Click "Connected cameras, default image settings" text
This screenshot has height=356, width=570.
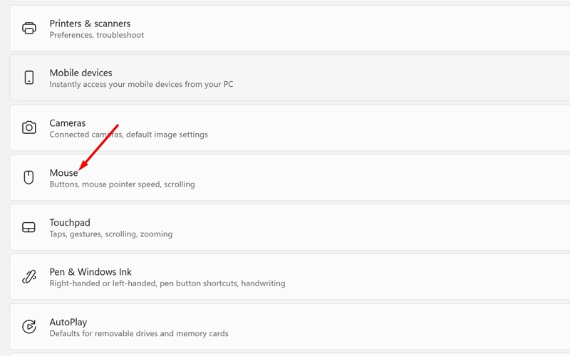(x=128, y=135)
